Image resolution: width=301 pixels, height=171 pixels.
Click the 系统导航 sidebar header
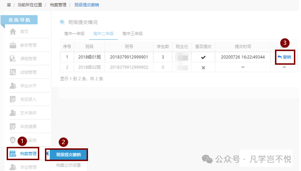pos(19,20)
